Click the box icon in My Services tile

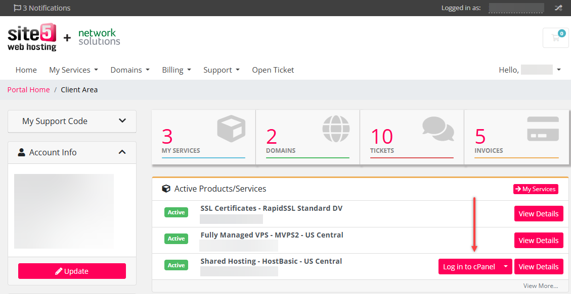[231, 129]
